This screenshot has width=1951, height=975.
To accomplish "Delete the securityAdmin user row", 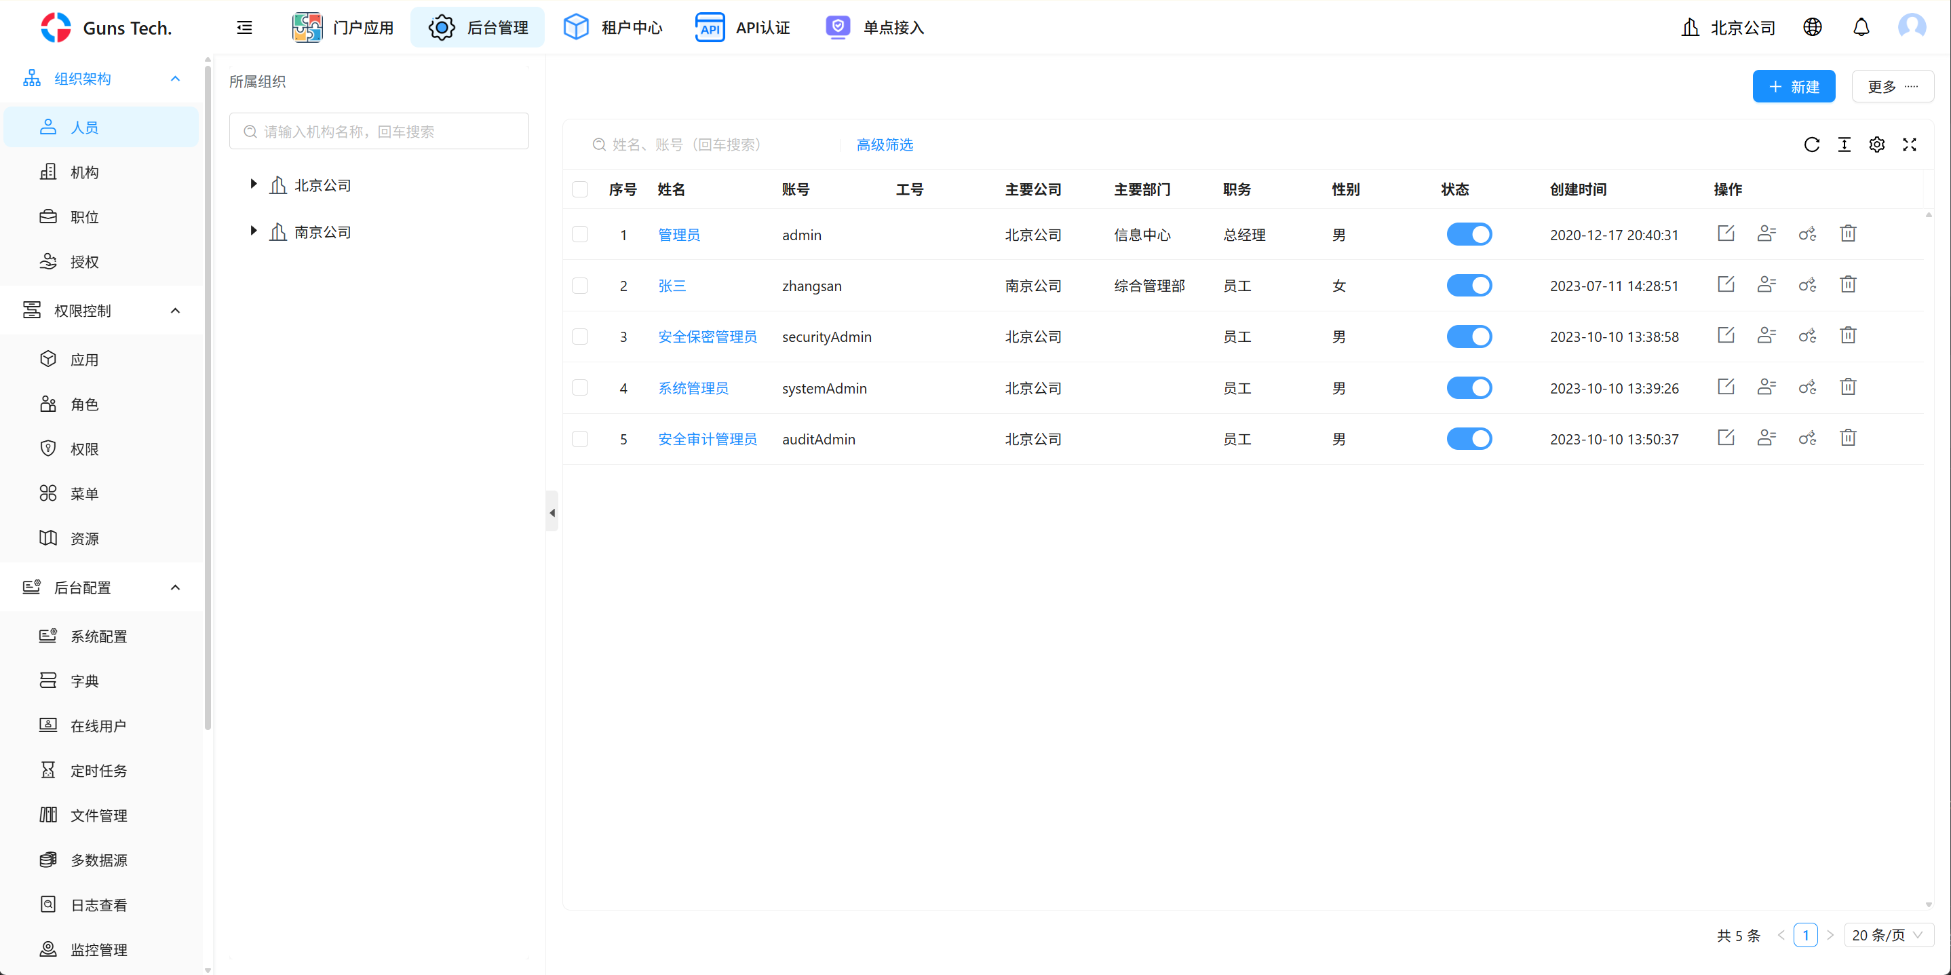I will click(1848, 335).
